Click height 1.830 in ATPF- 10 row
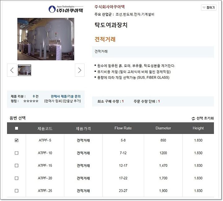Screen dimensions: 223x201 point(198,153)
